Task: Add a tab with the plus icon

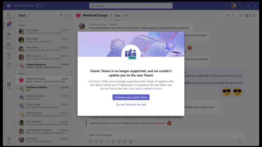Action: [132, 15]
